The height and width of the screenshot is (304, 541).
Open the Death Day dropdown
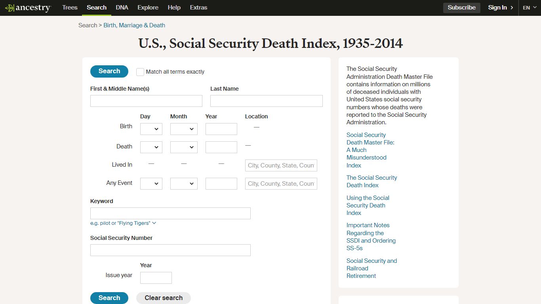pos(151,147)
